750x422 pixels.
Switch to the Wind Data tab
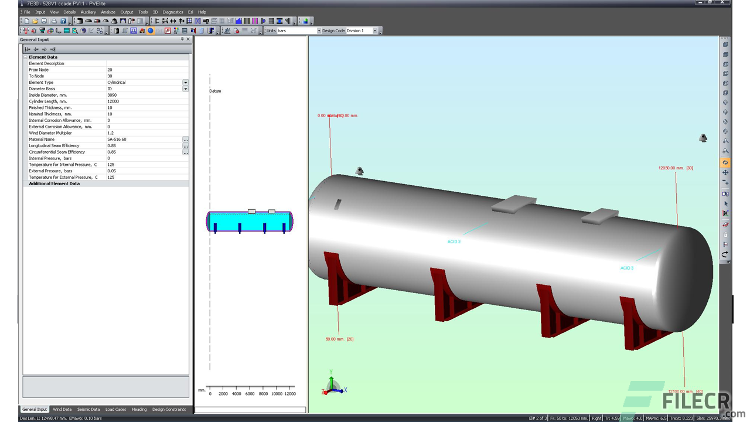62,409
